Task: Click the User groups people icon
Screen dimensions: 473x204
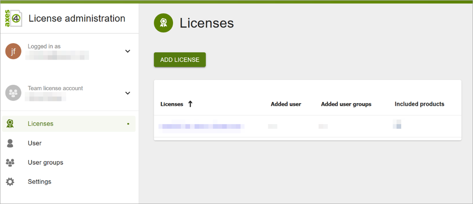Action: tap(10, 163)
